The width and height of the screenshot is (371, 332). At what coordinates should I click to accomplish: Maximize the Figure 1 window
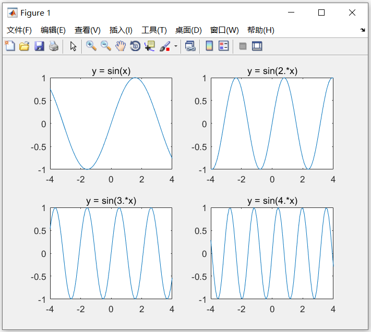321,13
